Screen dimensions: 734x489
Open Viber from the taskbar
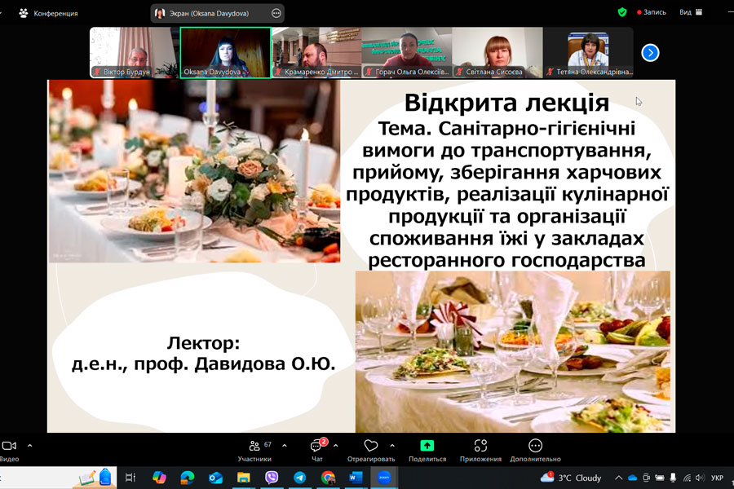[272, 478]
